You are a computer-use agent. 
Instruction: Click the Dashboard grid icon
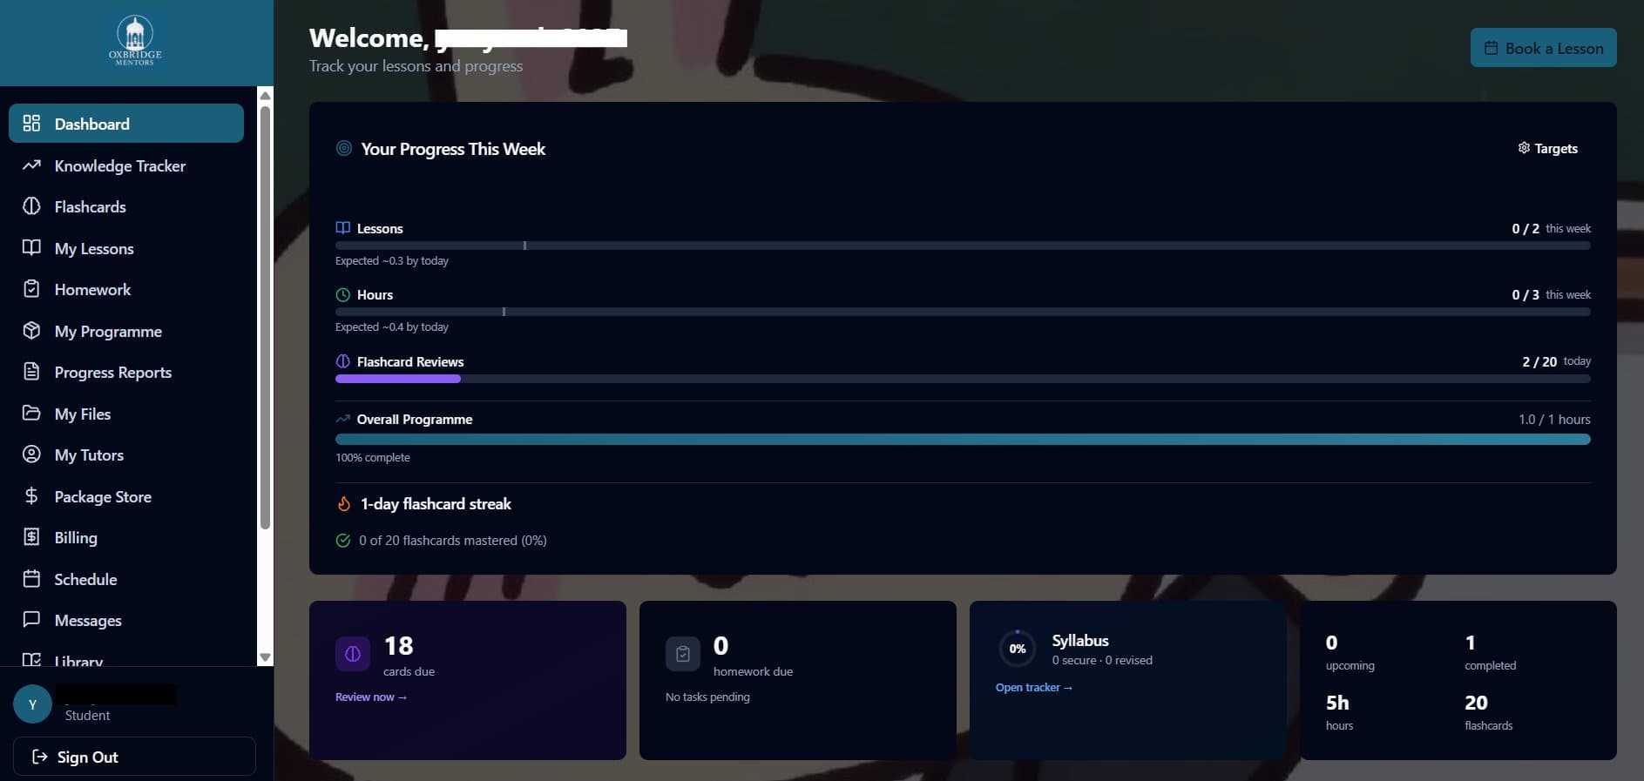[31, 123]
